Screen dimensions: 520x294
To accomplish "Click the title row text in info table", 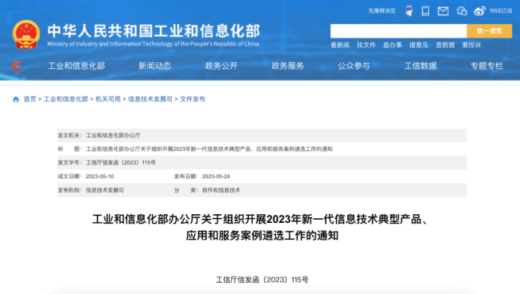I will point(210,149).
